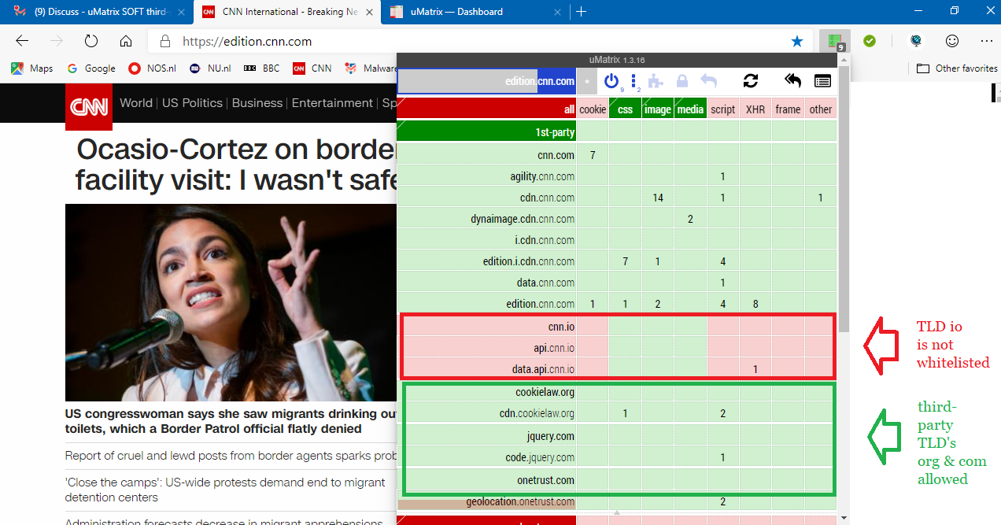Open the US Politics section in CNN nav
Screen dimensions: 1001x525
click(193, 103)
